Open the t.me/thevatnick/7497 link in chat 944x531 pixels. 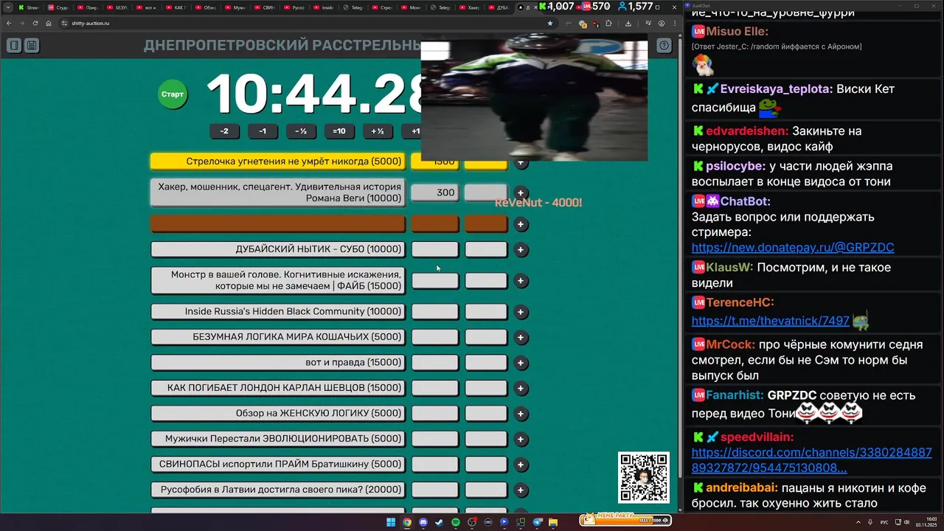(770, 321)
